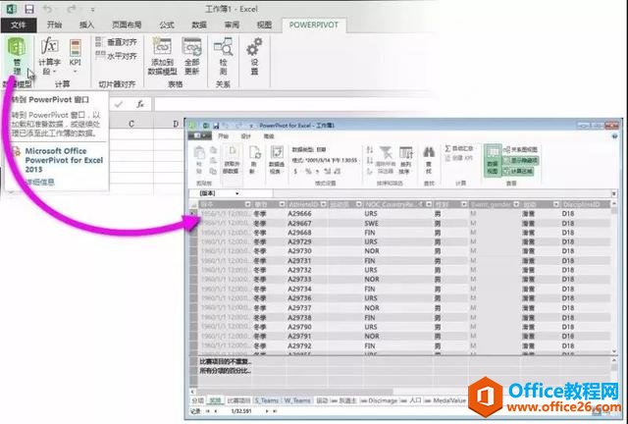Image resolution: width=628 pixels, height=424 pixels.
Task: Open the customize quick access toolbar dropdown
Action: tap(92, 9)
